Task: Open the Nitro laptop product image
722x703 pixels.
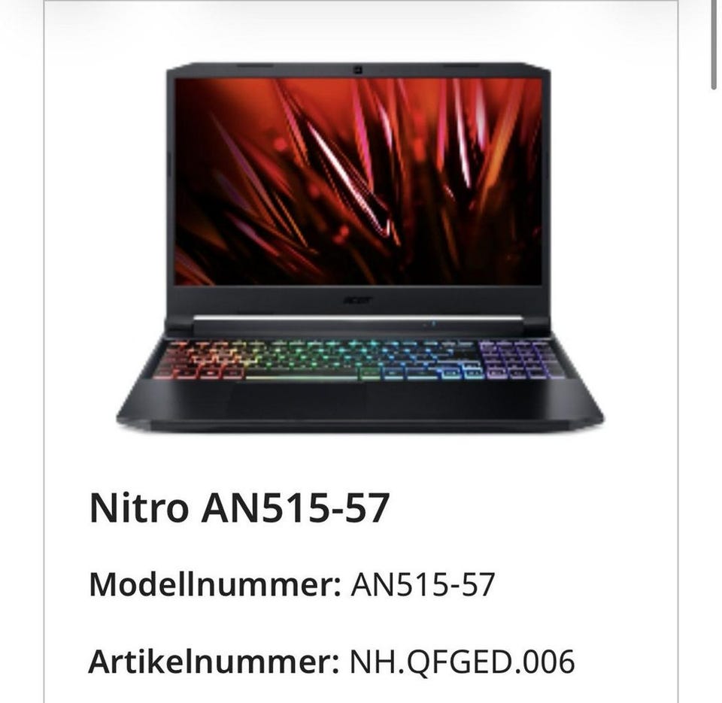Action: coord(359,247)
